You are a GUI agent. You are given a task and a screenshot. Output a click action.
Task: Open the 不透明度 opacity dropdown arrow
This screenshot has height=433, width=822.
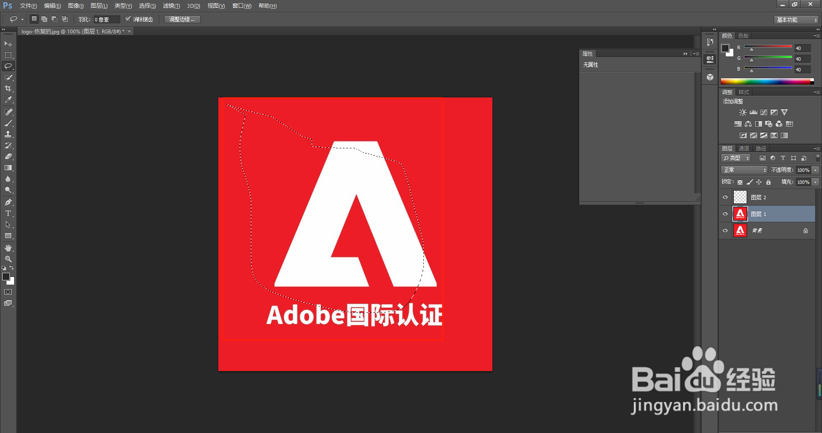[x=816, y=170]
